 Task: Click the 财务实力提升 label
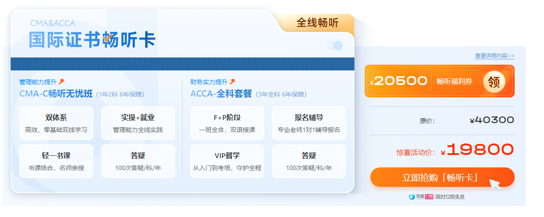(209, 82)
